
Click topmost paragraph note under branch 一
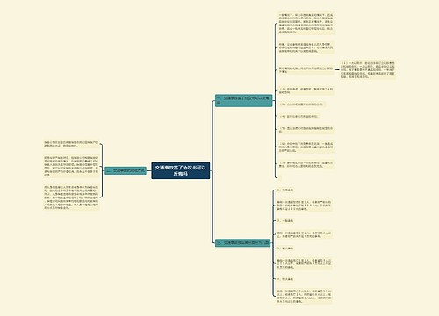[306, 23]
